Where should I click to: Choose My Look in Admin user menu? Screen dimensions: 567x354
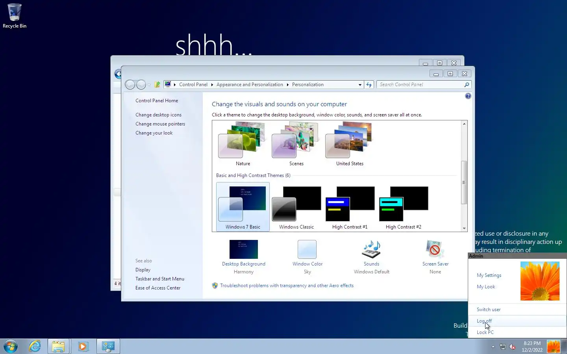tap(485, 287)
